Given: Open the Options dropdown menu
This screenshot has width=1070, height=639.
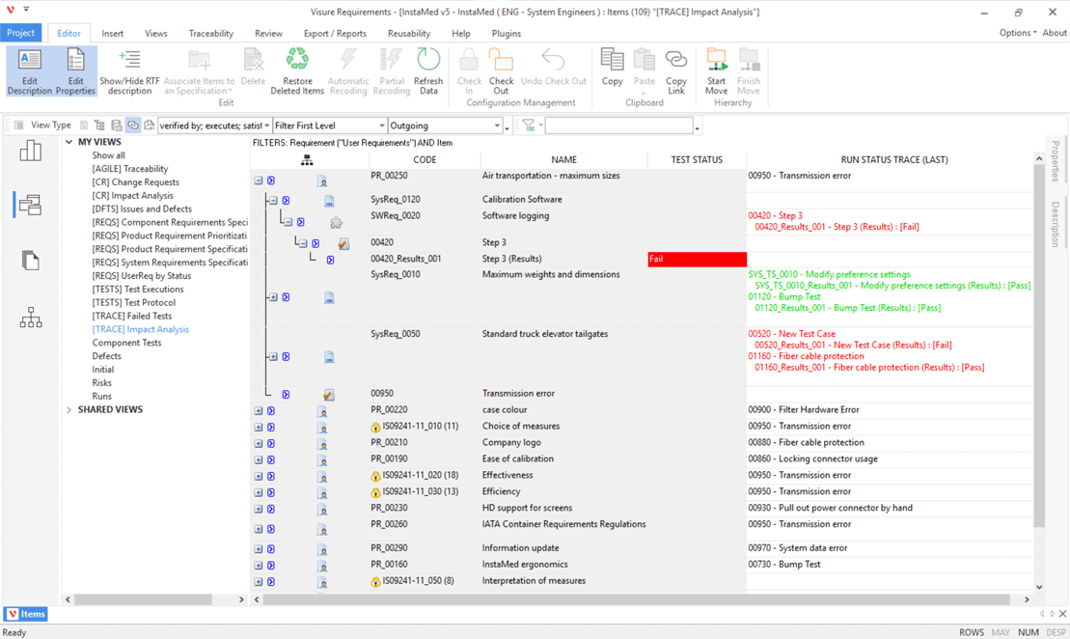Looking at the screenshot, I should [x=1018, y=33].
